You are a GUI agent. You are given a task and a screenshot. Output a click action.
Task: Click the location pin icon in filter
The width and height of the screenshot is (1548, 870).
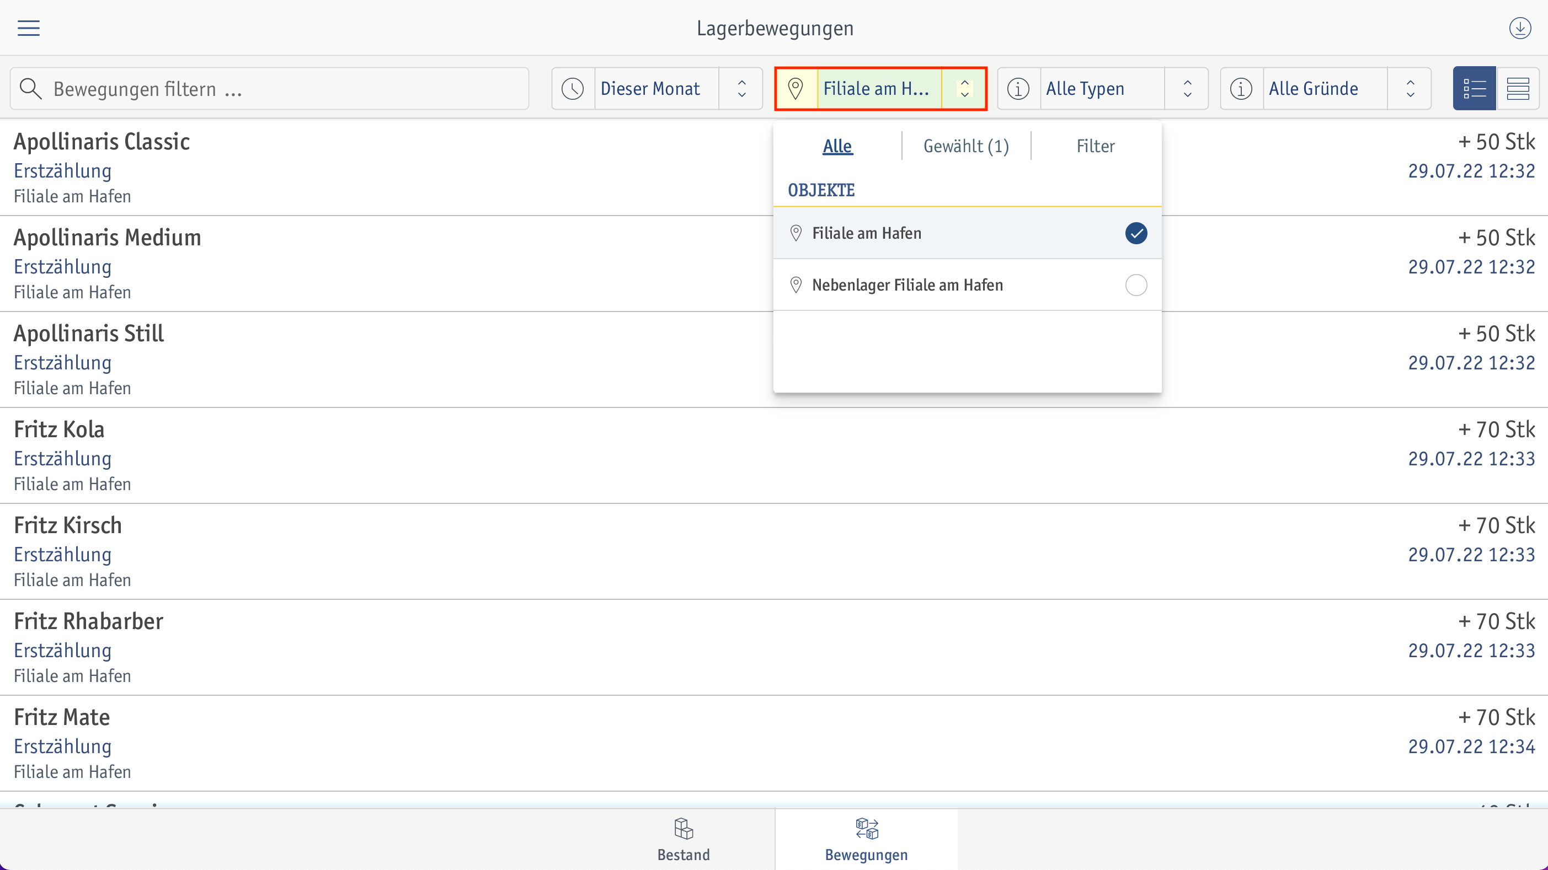point(796,88)
